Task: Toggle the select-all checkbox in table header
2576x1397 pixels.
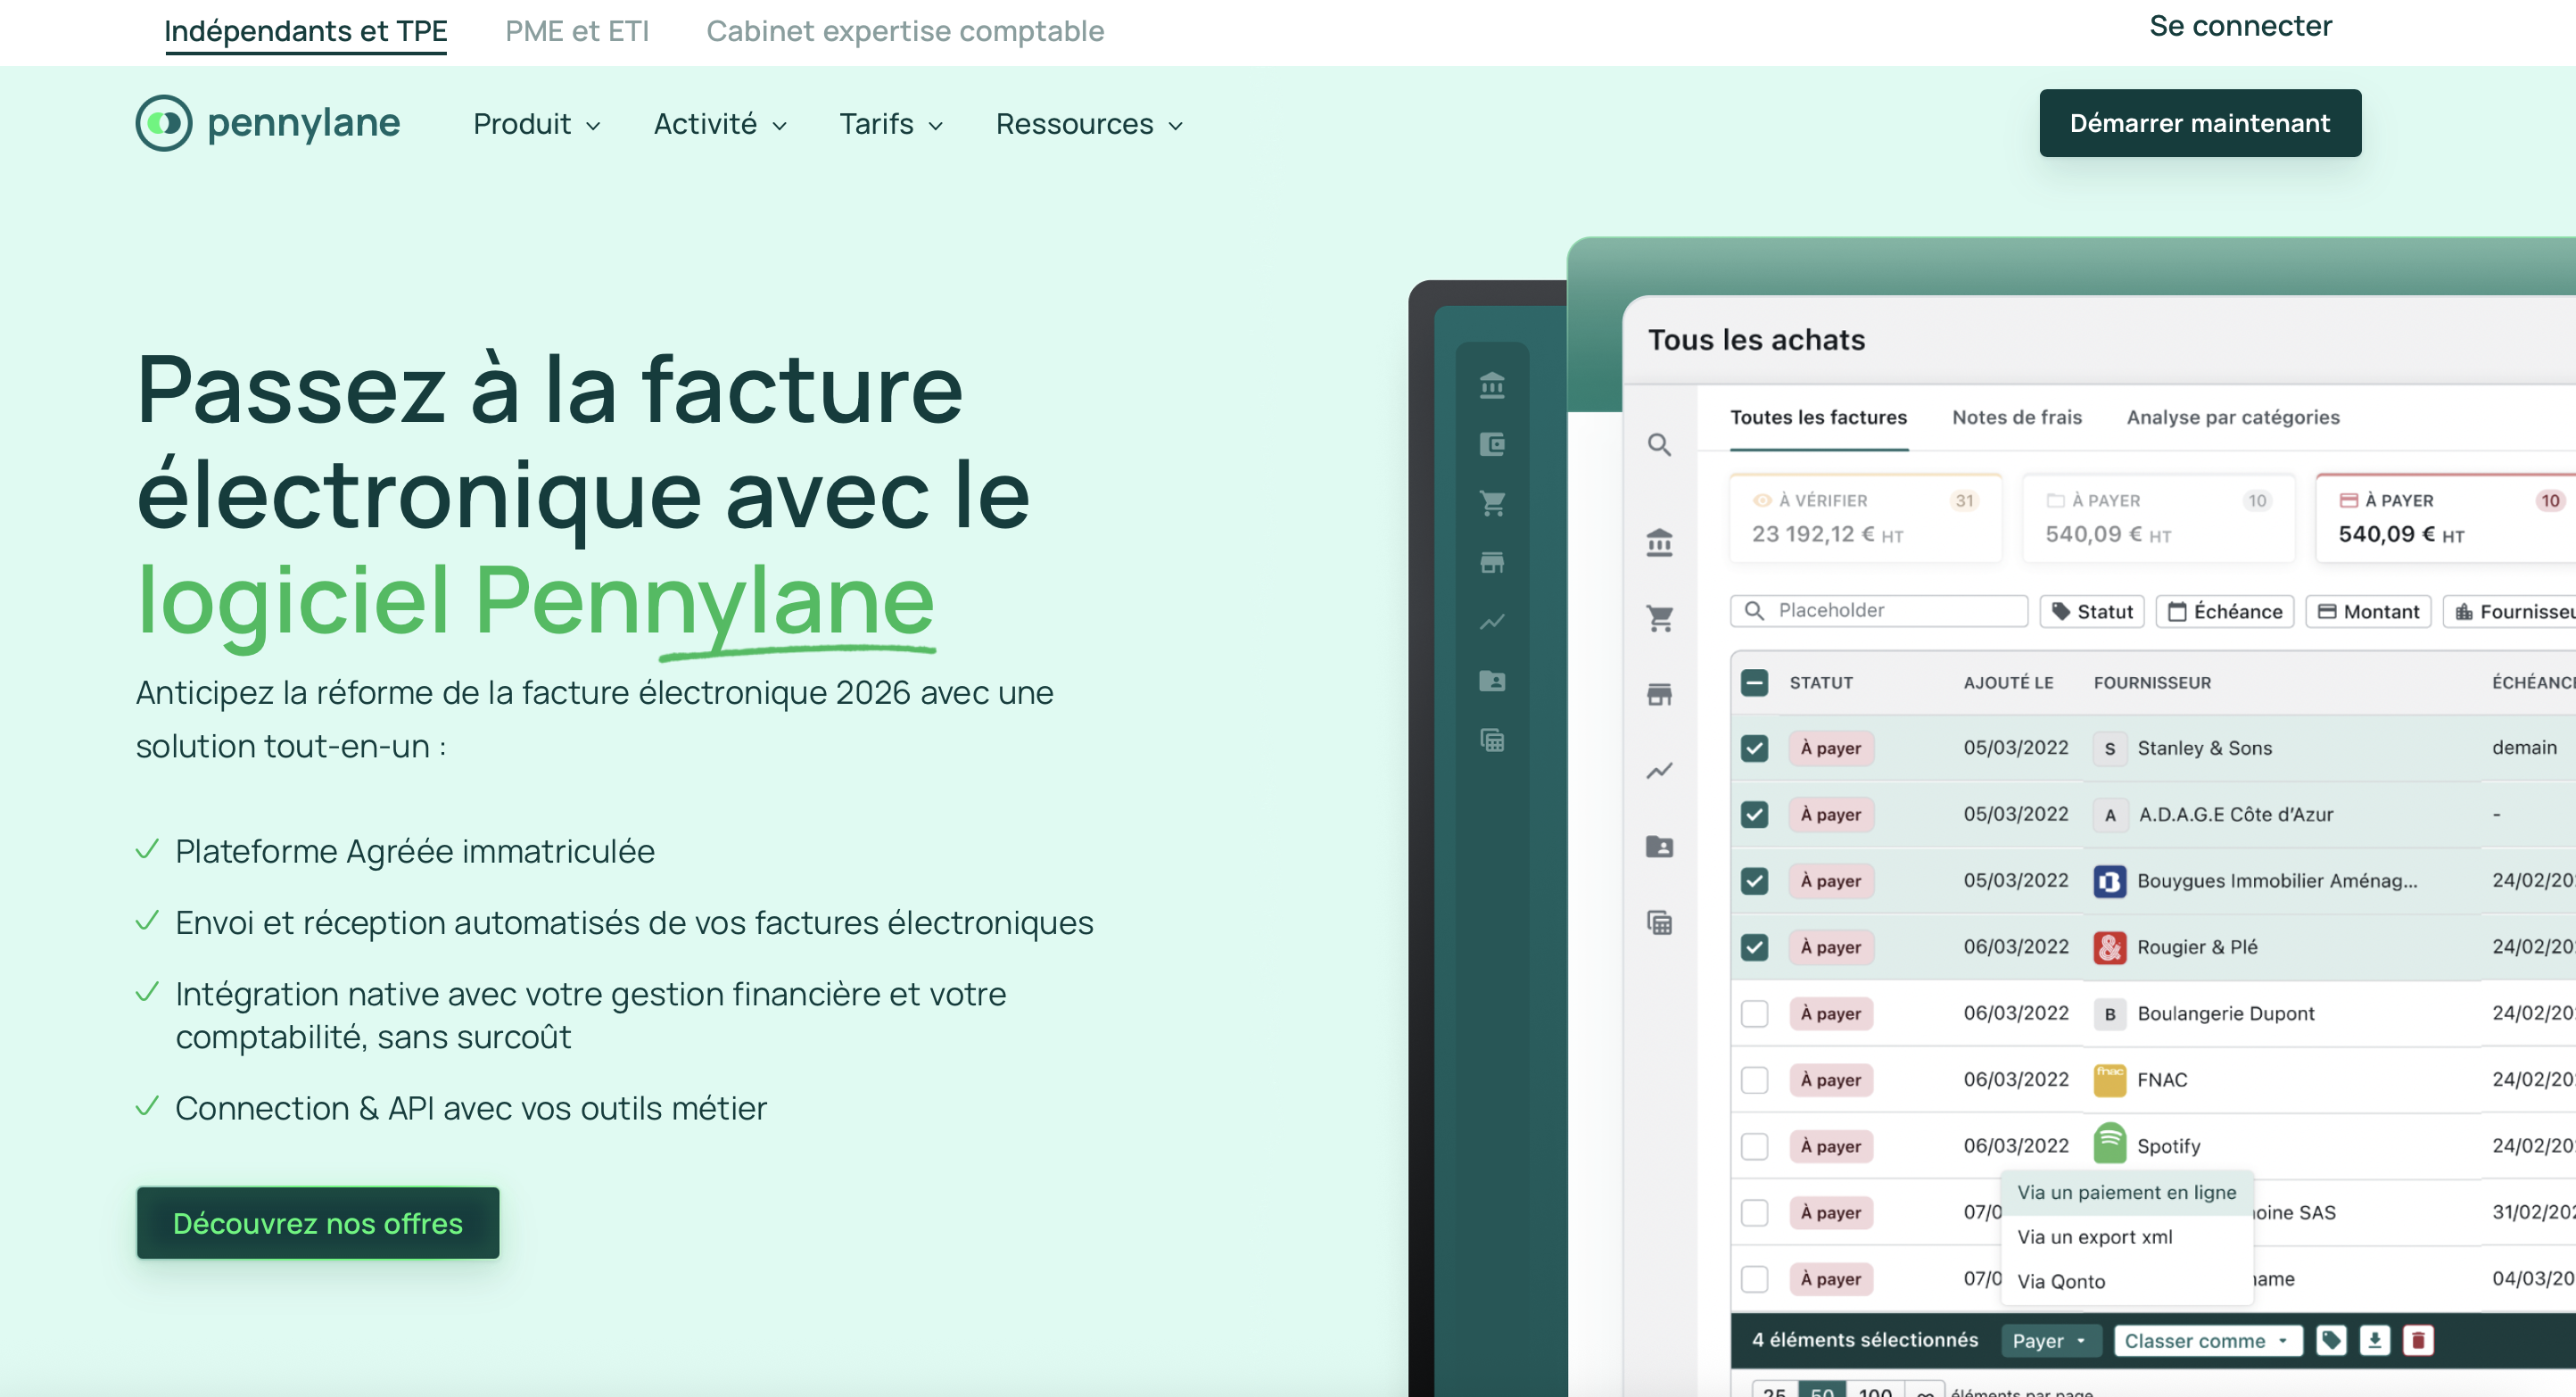Action: point(1754,683)
